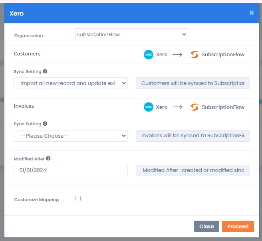Viewport: 262px width, 241px height.
Task: Open the Organization dropdown showing subscriptionFlow
Action: coord(132,34)
